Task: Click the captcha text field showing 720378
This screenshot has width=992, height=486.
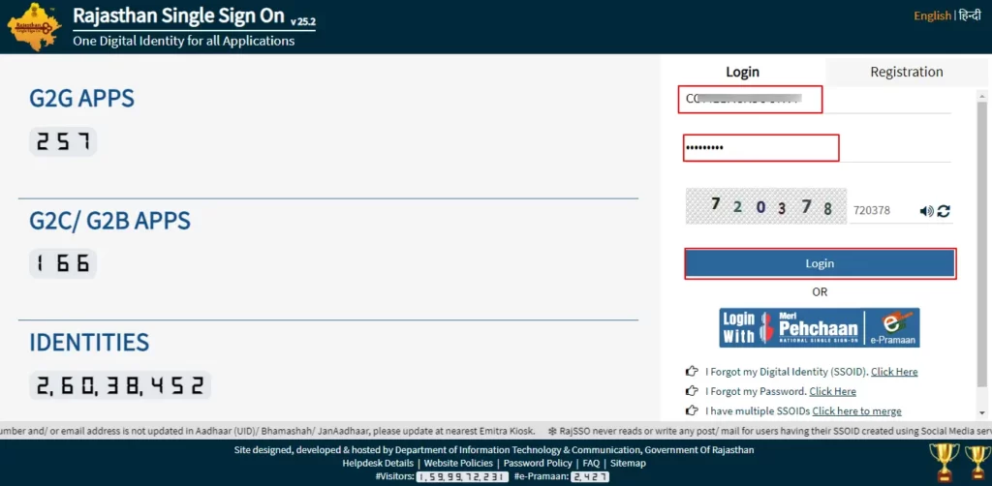Action: point(882,211)
